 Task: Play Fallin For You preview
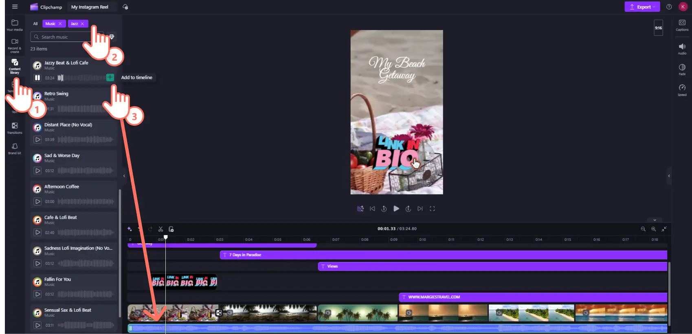pyautogui.click(x=37, y=294)
